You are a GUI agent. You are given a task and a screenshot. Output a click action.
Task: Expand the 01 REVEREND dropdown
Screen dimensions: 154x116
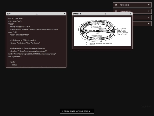pyautogui.click(x=132, y=5)
